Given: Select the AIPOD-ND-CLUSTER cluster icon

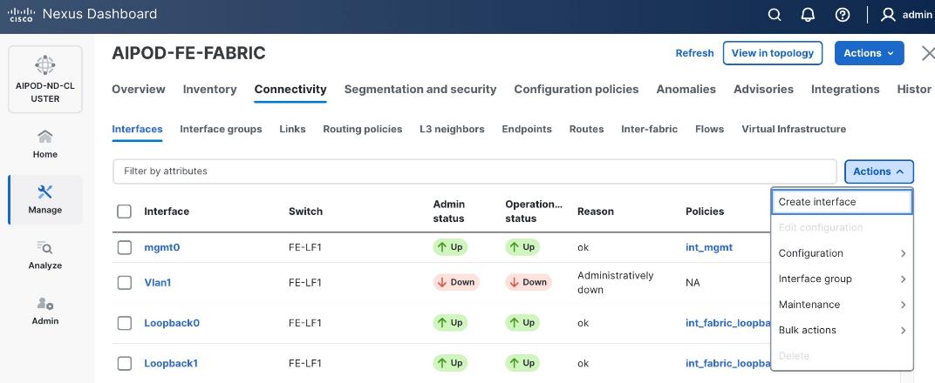Looking at the screenshot, I should click(x=45, y=65).
